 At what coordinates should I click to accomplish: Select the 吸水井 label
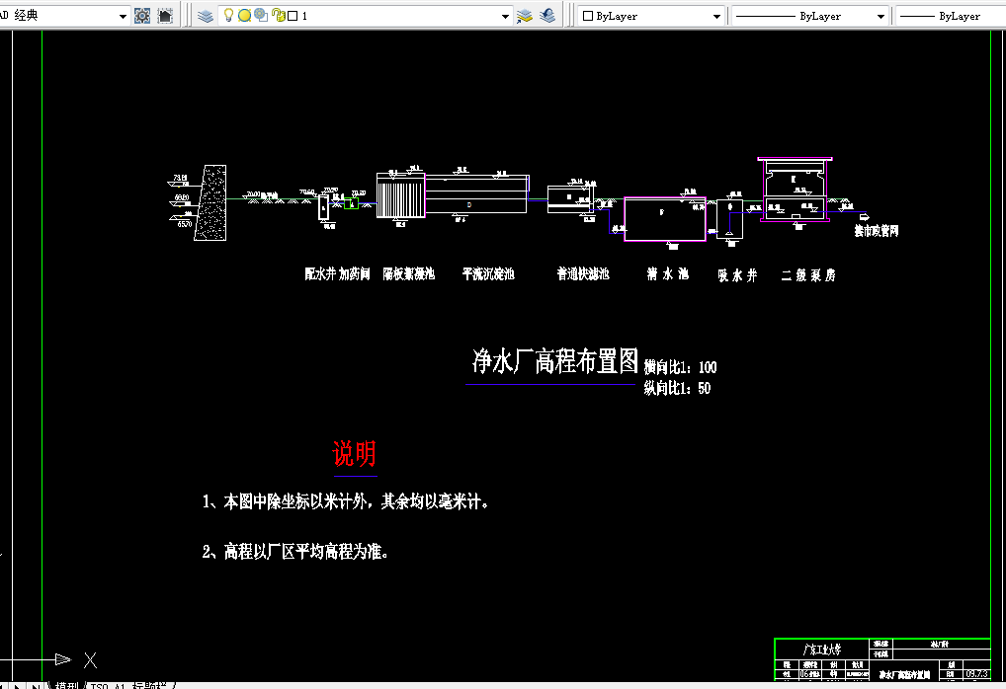(738, 275)
